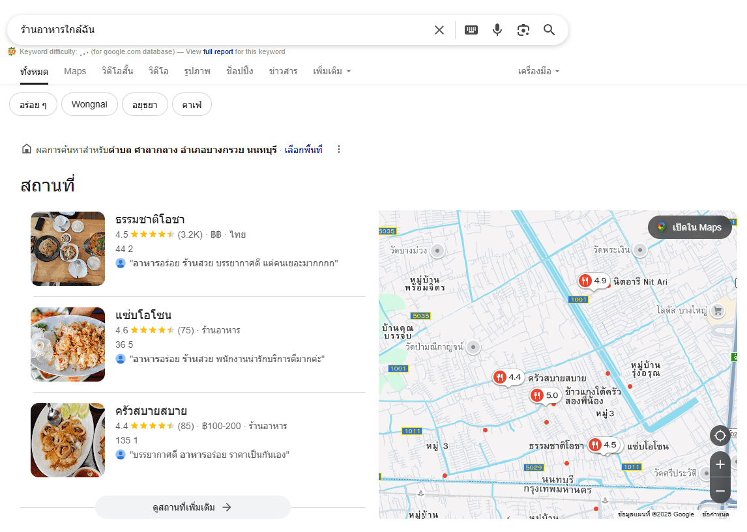Screen dimensions: 747x532
Task: Switch to the รูปภาพ tab
Action: point(198,71)
